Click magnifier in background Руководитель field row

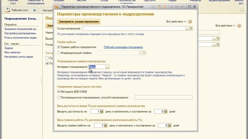[218, 45]
